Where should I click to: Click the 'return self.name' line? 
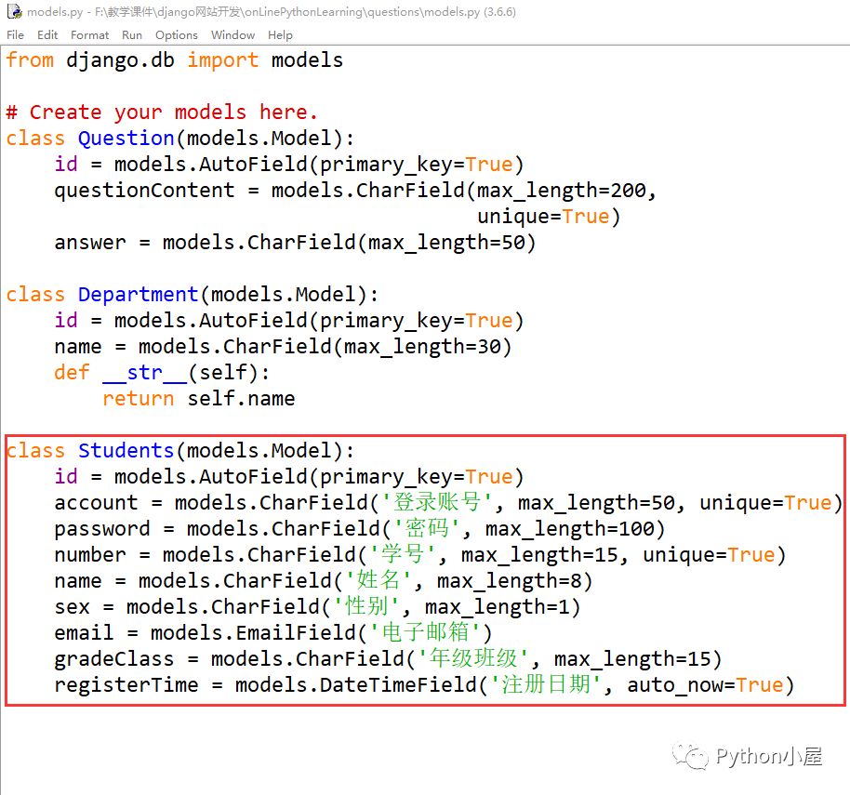point(199,398)
